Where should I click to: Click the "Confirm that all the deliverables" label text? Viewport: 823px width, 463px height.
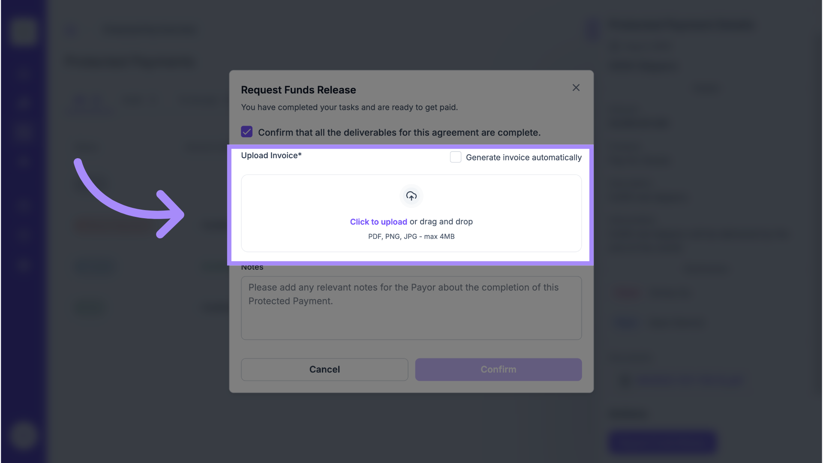[x=399, y=132]
